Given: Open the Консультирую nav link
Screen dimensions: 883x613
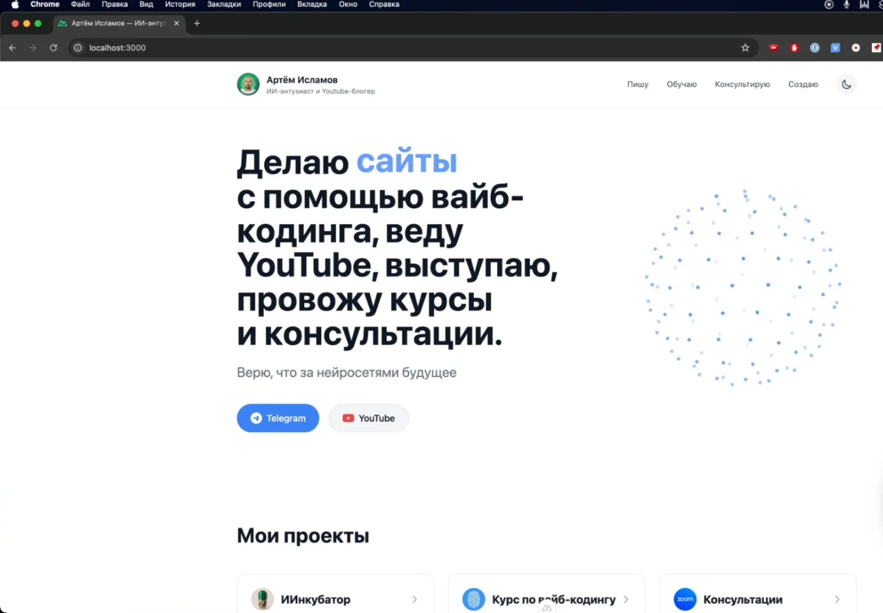Looking at the screenshot, I should coord(742,84).
